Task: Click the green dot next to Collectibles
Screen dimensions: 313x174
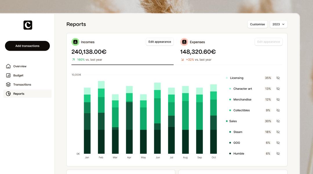Action: (x=230, y=110)
